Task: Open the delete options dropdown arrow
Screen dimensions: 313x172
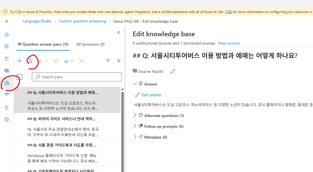Action: tap(47, 61)
